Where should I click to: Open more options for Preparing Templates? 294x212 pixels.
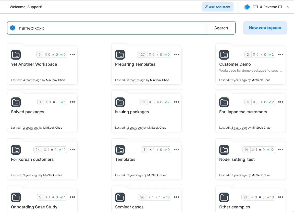[176, 54]
